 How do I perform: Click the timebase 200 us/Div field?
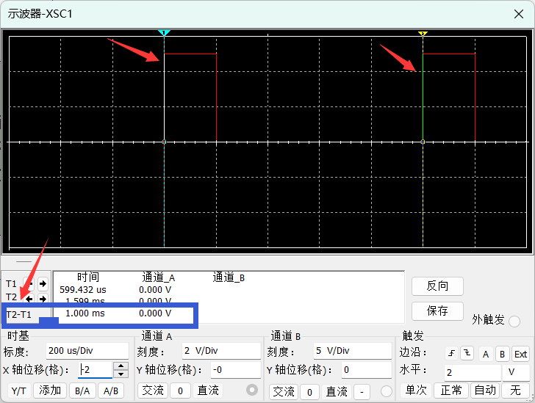(87, 351)
